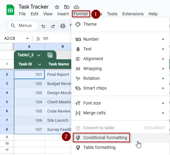Open the name box dropdown arrow
The width and height of the screenshot is (170, 155).
27,39
